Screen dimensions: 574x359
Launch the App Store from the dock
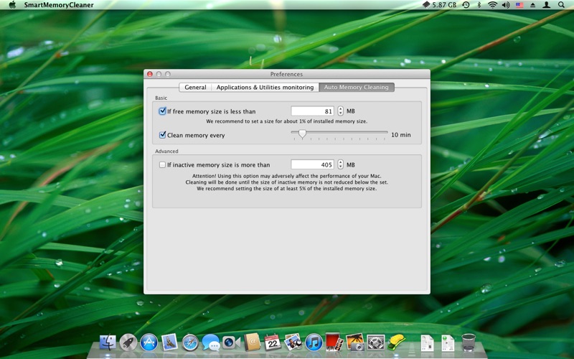click(149, 343)
